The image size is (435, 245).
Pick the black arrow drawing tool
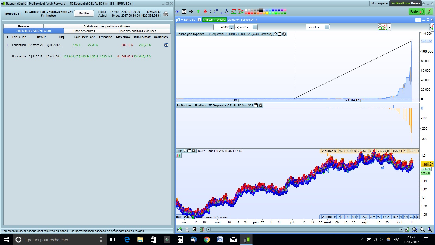[x=191, y=11]
